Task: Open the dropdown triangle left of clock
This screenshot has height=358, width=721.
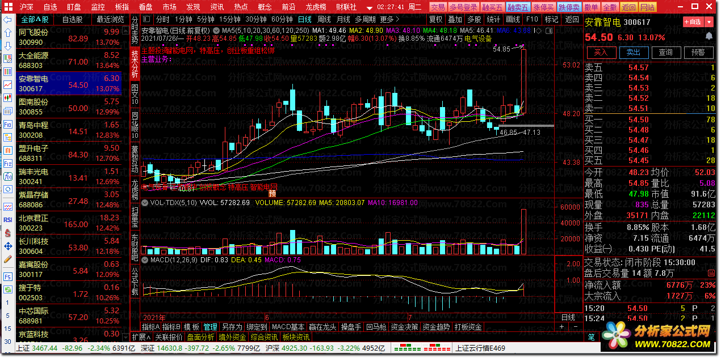Action: (x=369, y=7)
